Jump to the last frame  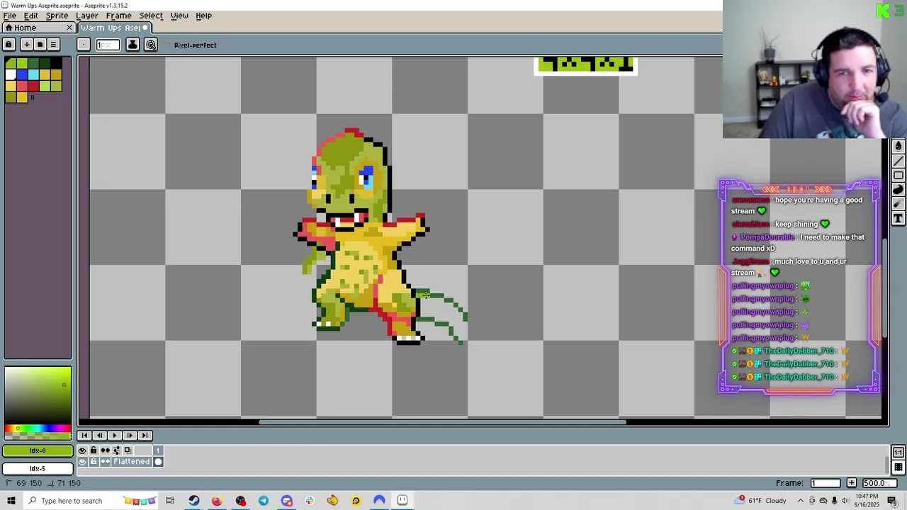[x=145, y=436]
